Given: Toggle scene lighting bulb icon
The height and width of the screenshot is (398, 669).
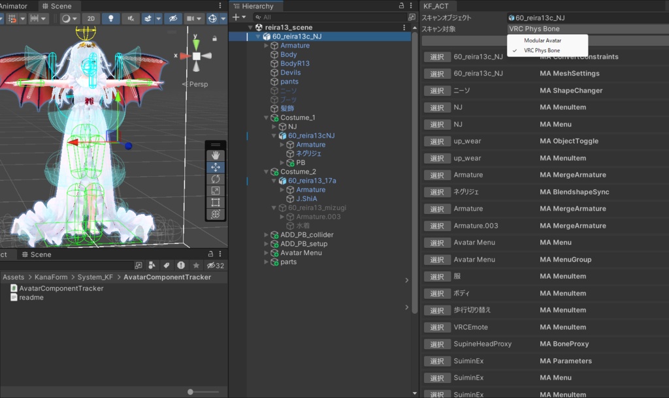Looking at the screenshot, I should [110, 18].
